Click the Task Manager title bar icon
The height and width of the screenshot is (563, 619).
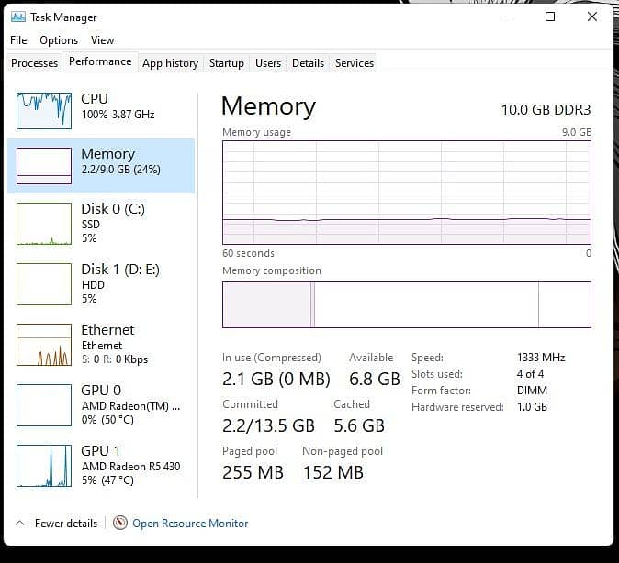click(18, 17)
